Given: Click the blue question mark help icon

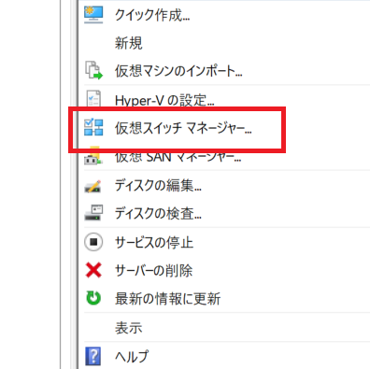Looking at the screenshot, I should [x=93, y=356].
